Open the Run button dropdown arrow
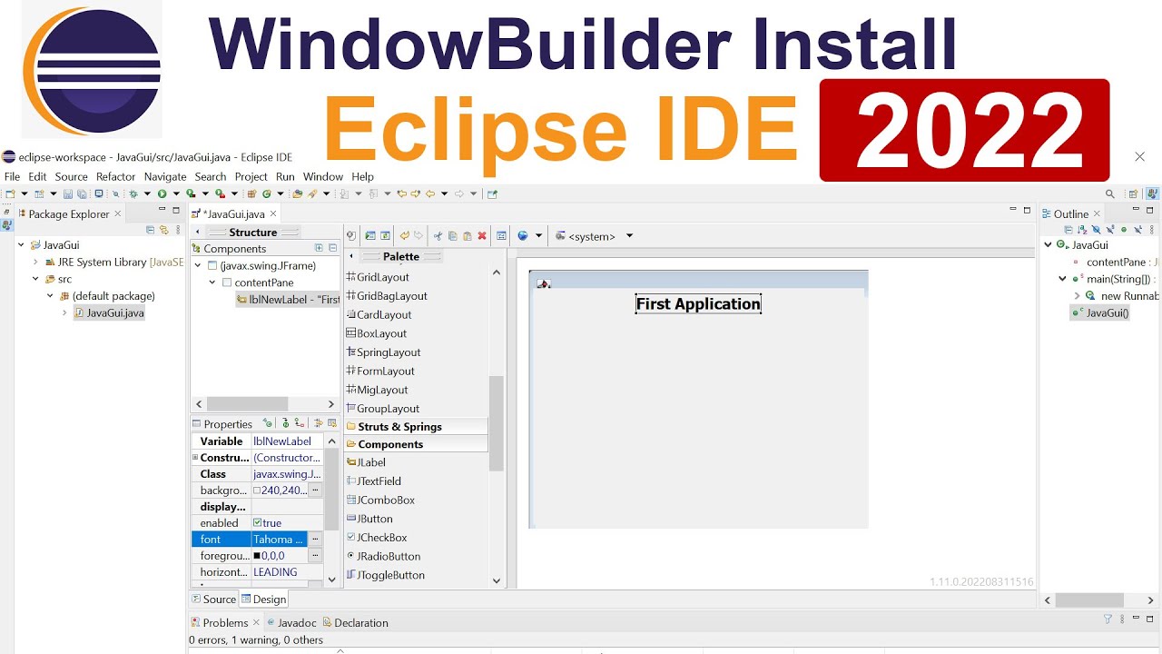The height and width of the screenshot is (654, 1162). [175, 193]
